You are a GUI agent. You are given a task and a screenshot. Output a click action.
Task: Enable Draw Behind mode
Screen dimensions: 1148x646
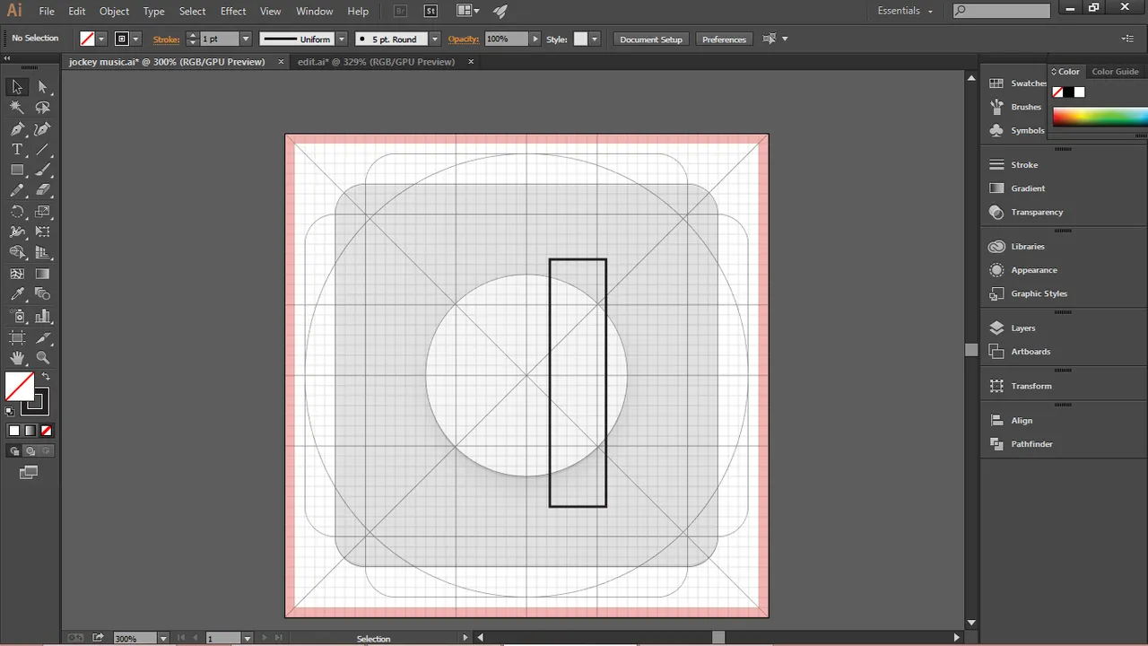point(30,451)
